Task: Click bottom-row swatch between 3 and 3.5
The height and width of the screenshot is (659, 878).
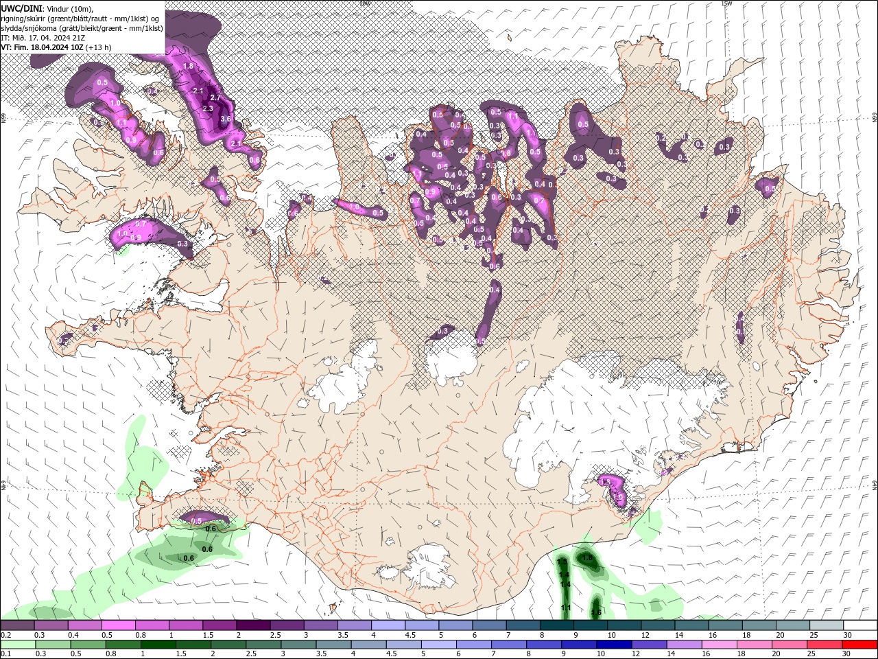Action: point(298,645)
